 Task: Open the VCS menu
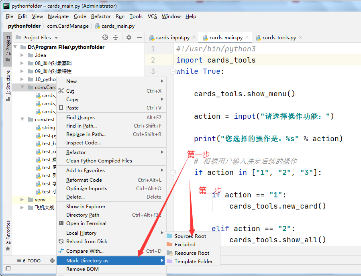click(152, 16)
